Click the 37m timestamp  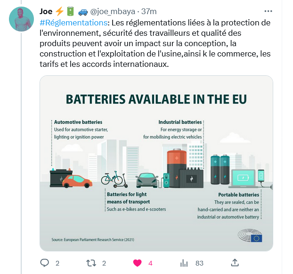pyautogui.click(x=149, y=11)
